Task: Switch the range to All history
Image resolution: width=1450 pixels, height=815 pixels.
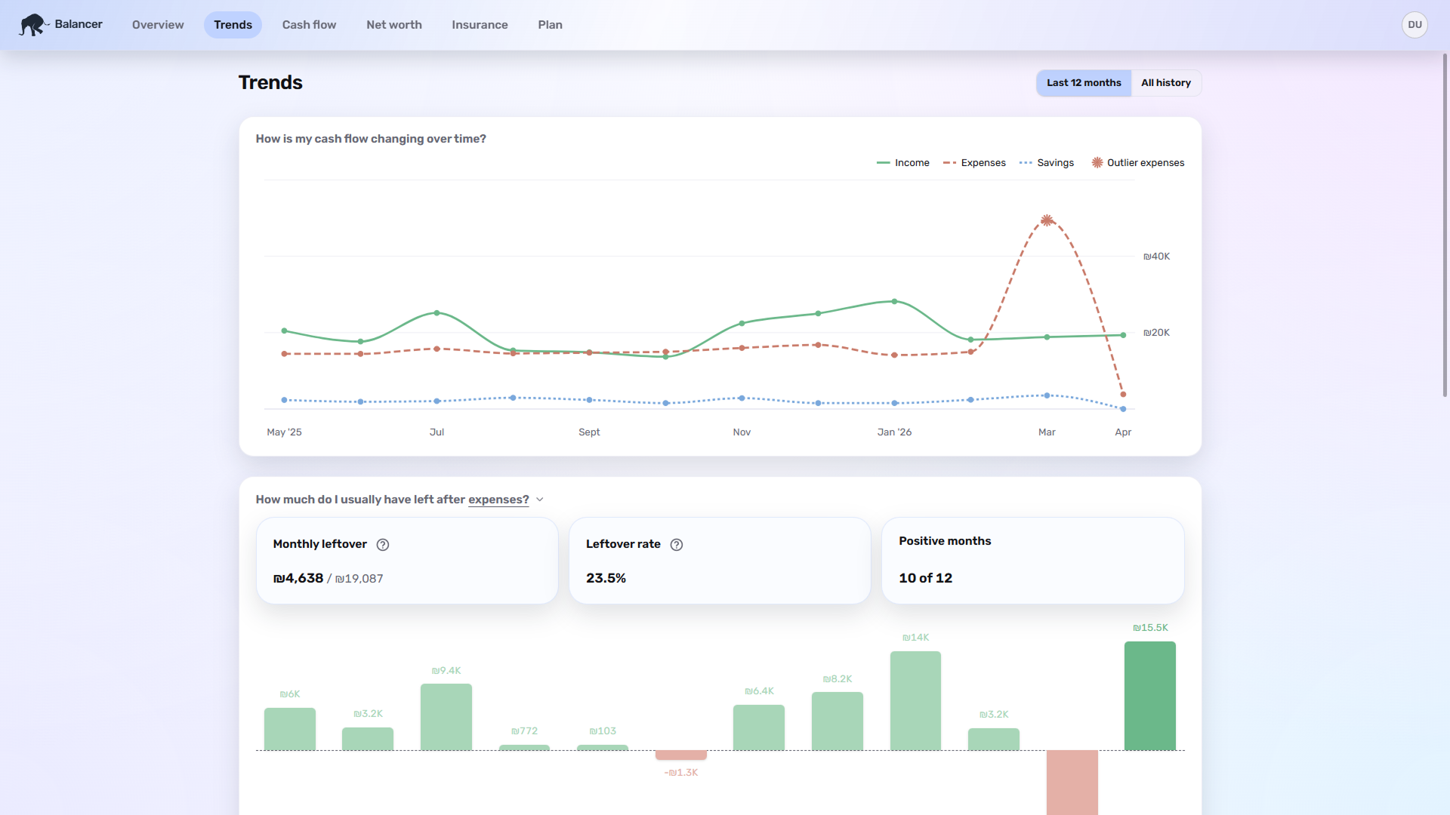Action: pos(1166,83)
